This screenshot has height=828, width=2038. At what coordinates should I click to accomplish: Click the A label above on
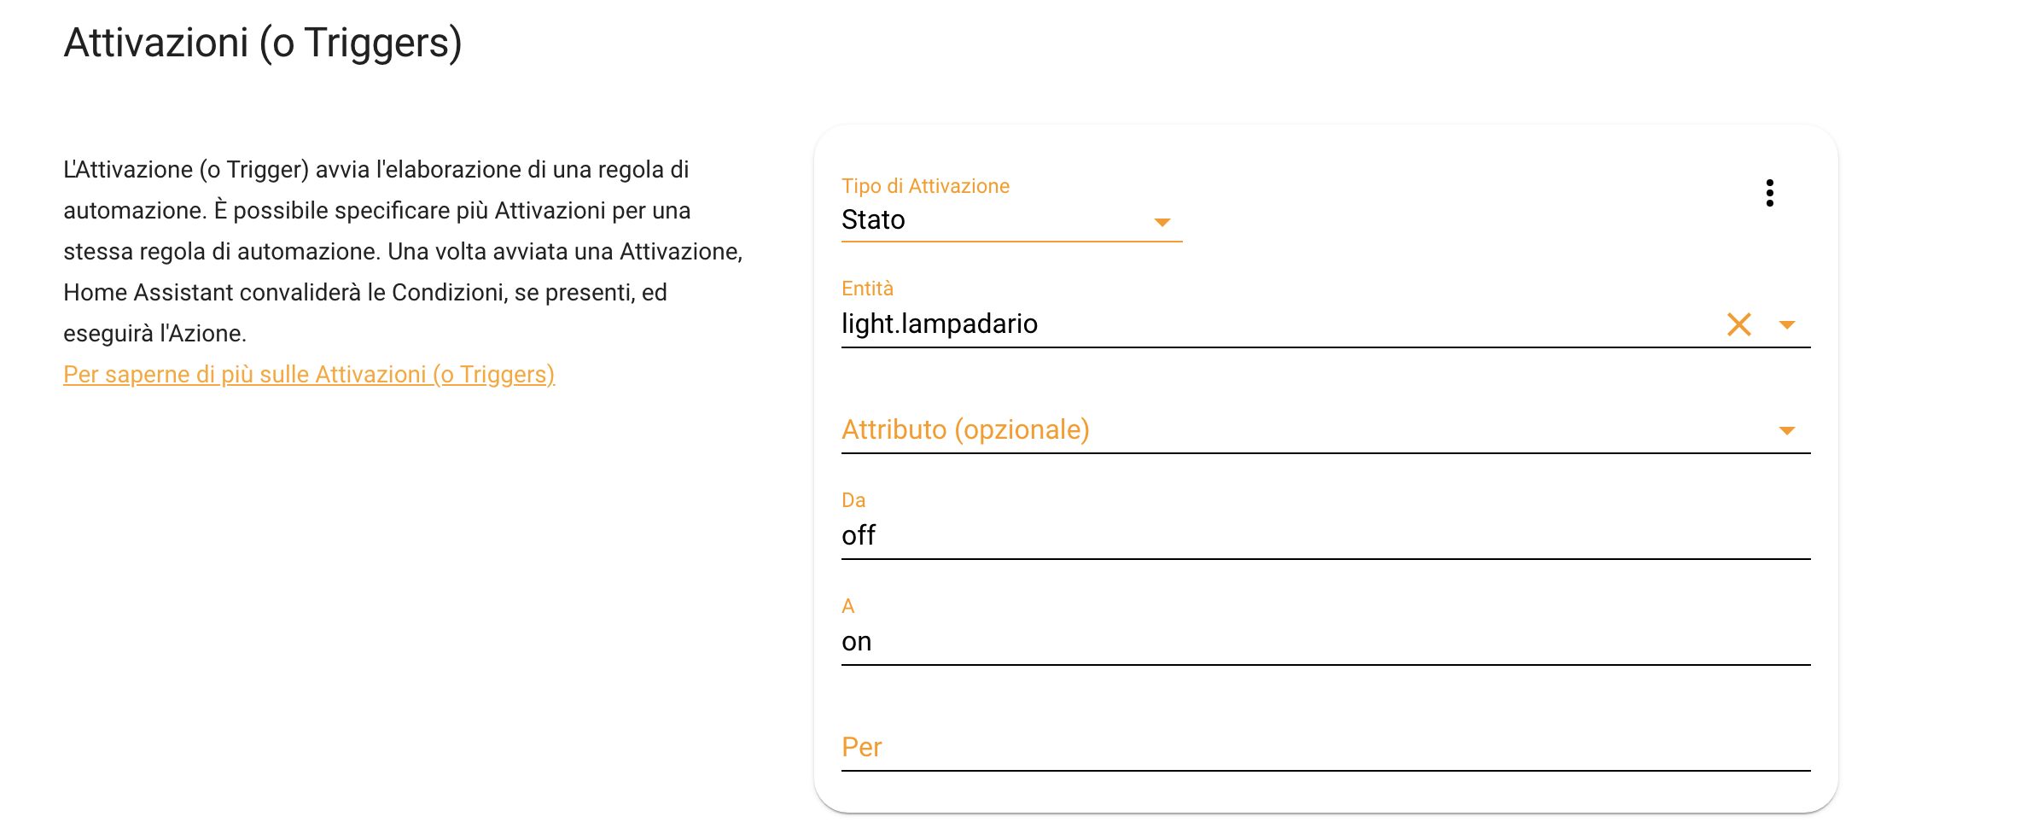847,606
